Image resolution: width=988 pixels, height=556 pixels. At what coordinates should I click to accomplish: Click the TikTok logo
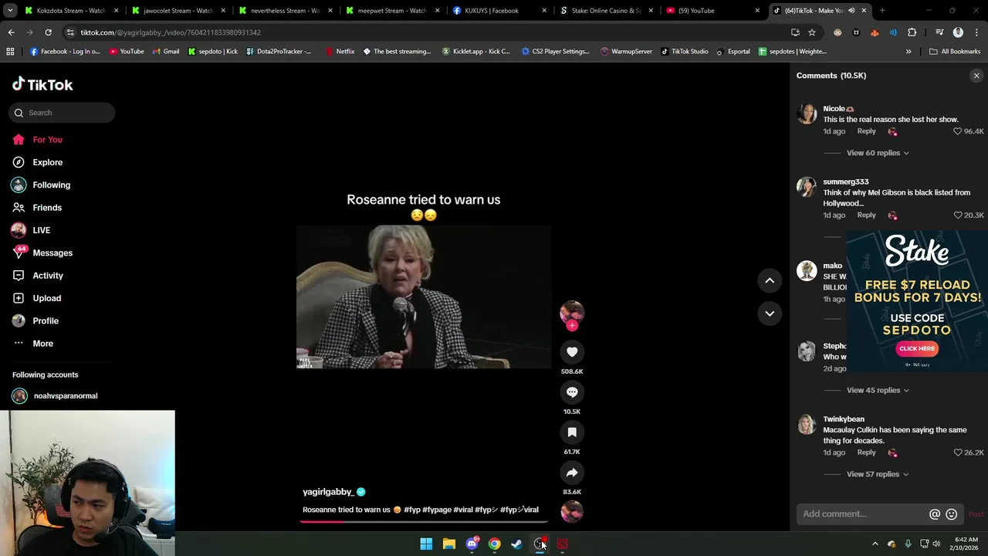click(x=42, y=84)
